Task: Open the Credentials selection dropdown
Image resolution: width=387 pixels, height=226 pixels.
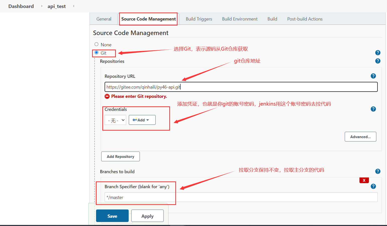Action: 115,120
